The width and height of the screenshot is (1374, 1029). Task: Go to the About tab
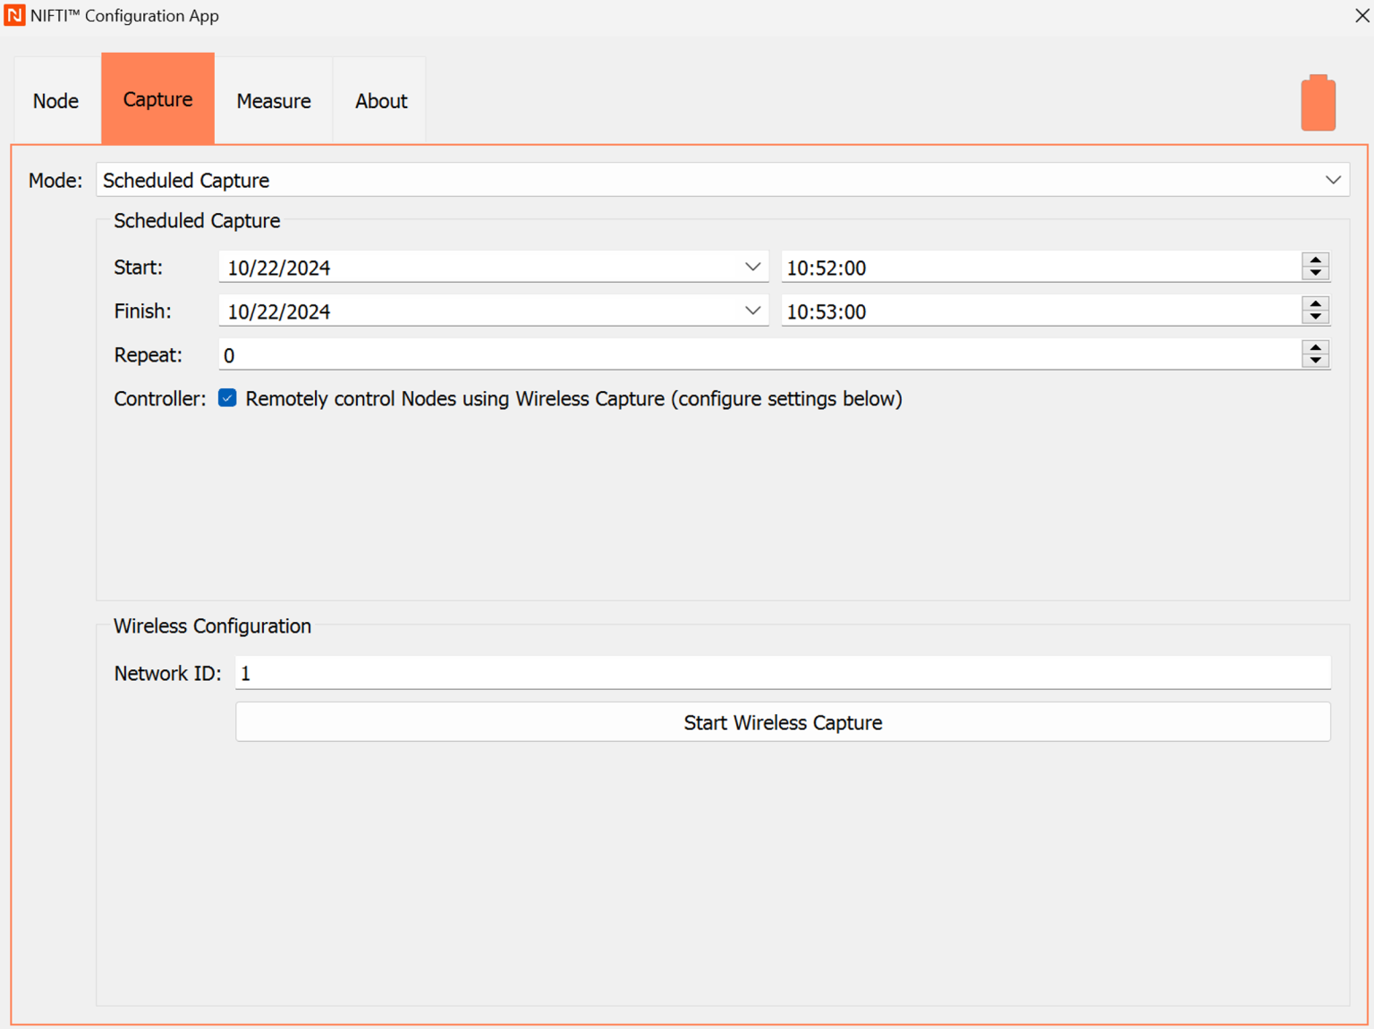(381, 100)
